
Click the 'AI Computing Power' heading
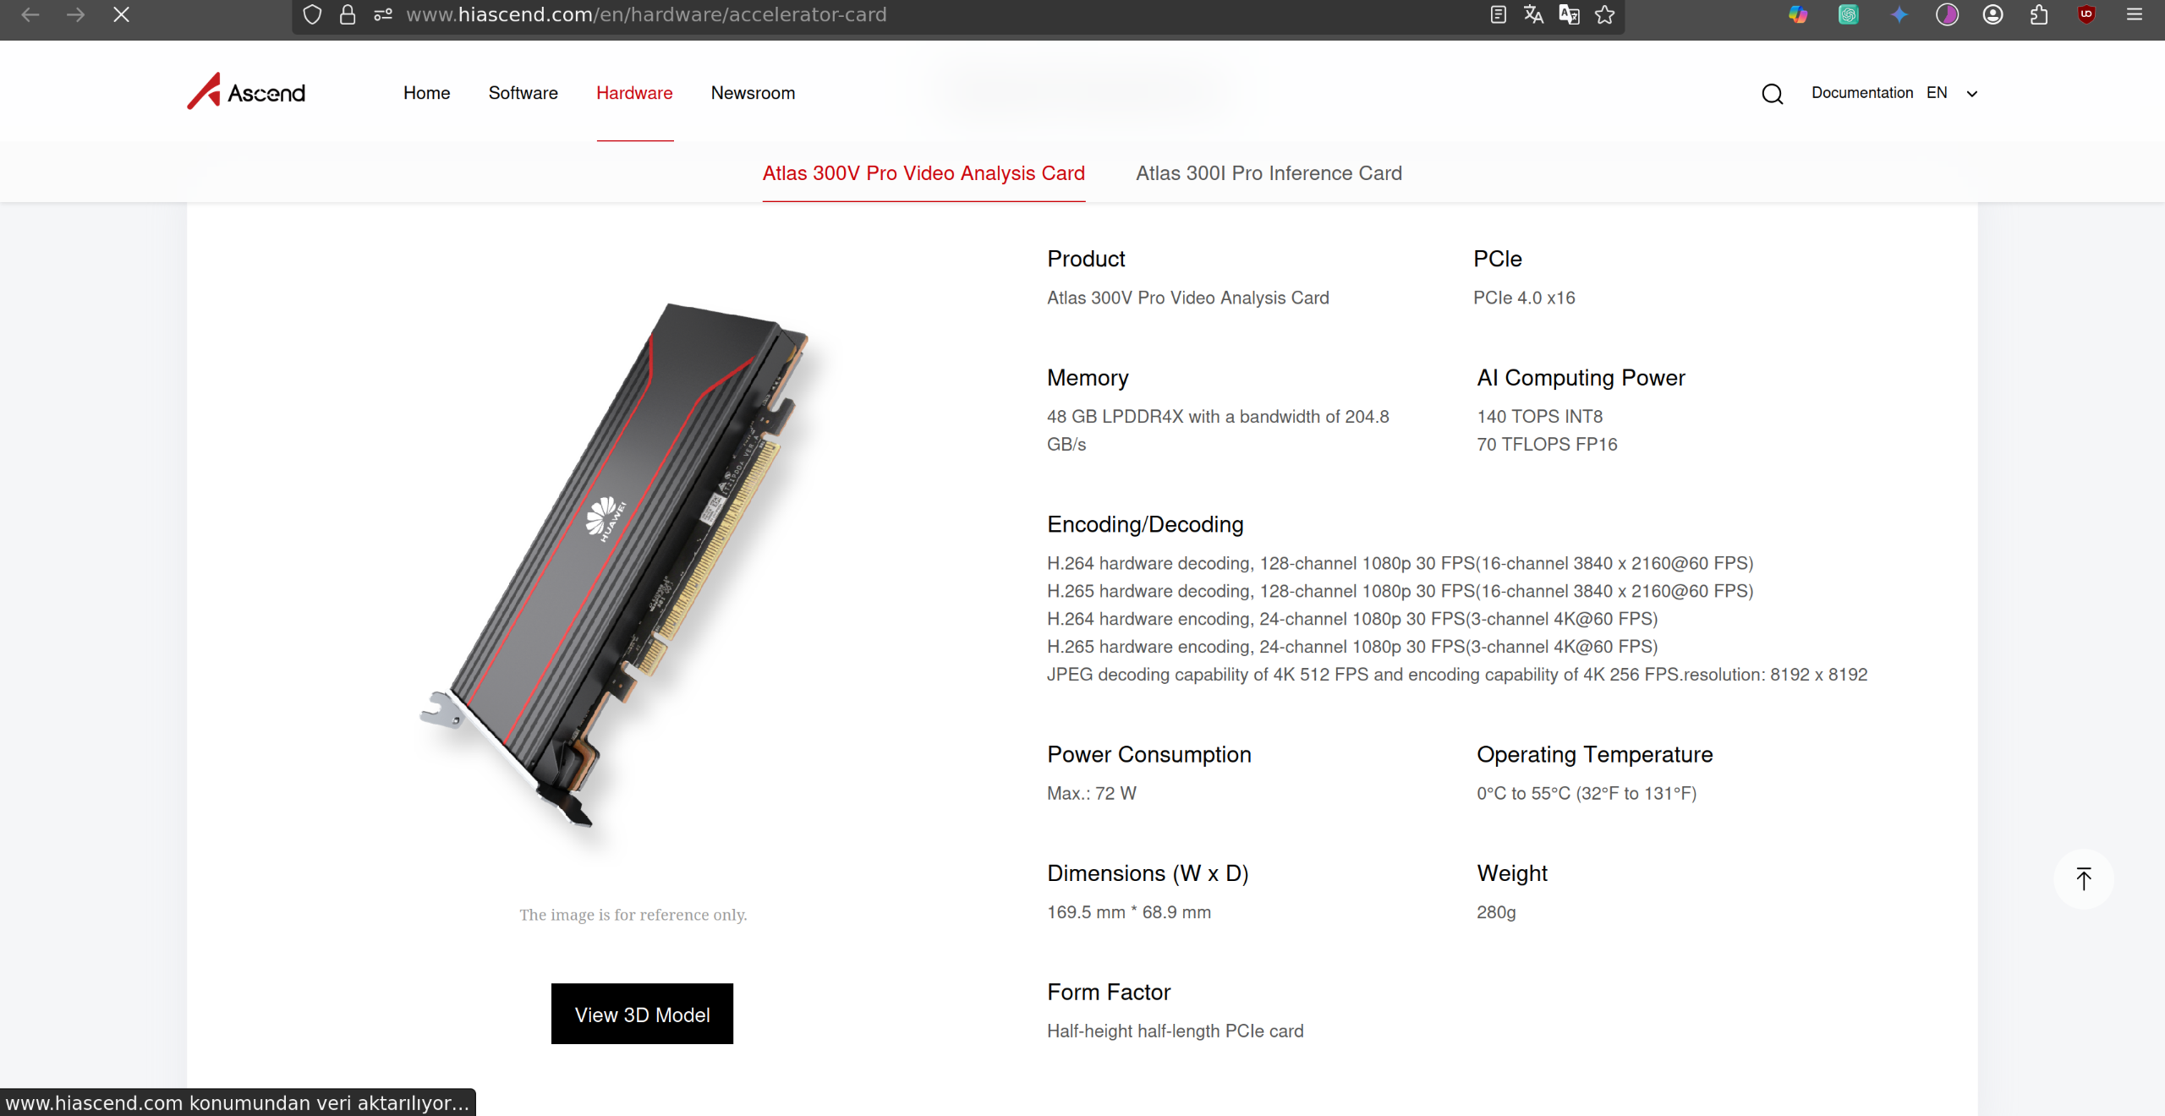[1581, 378]
